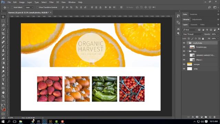Hide the white layer
This screenshot has width=220, height=124.
184,69
